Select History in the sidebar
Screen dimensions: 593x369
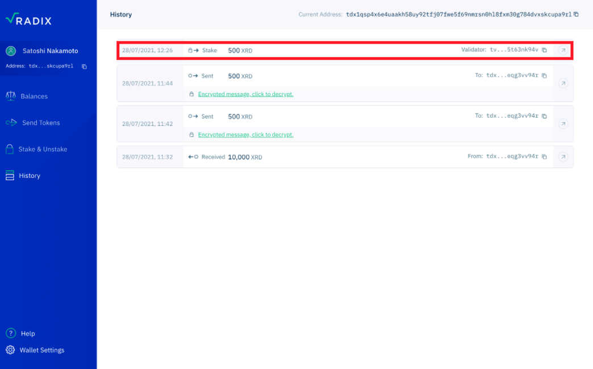(x=30, y=176)
